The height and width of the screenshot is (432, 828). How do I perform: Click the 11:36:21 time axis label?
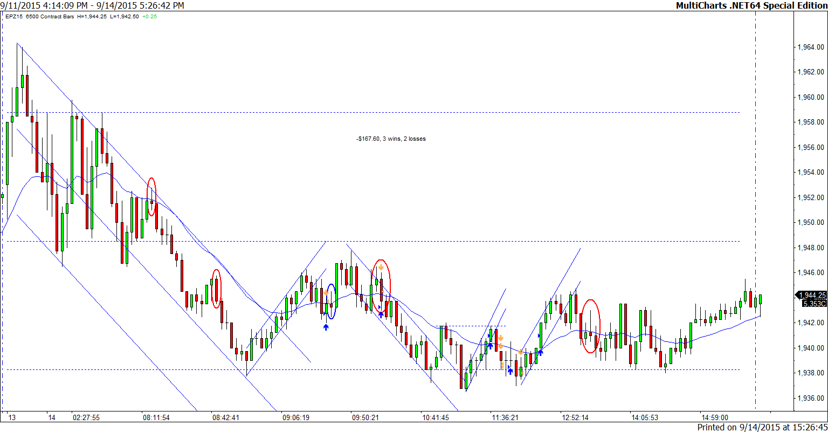click(505, 417)
